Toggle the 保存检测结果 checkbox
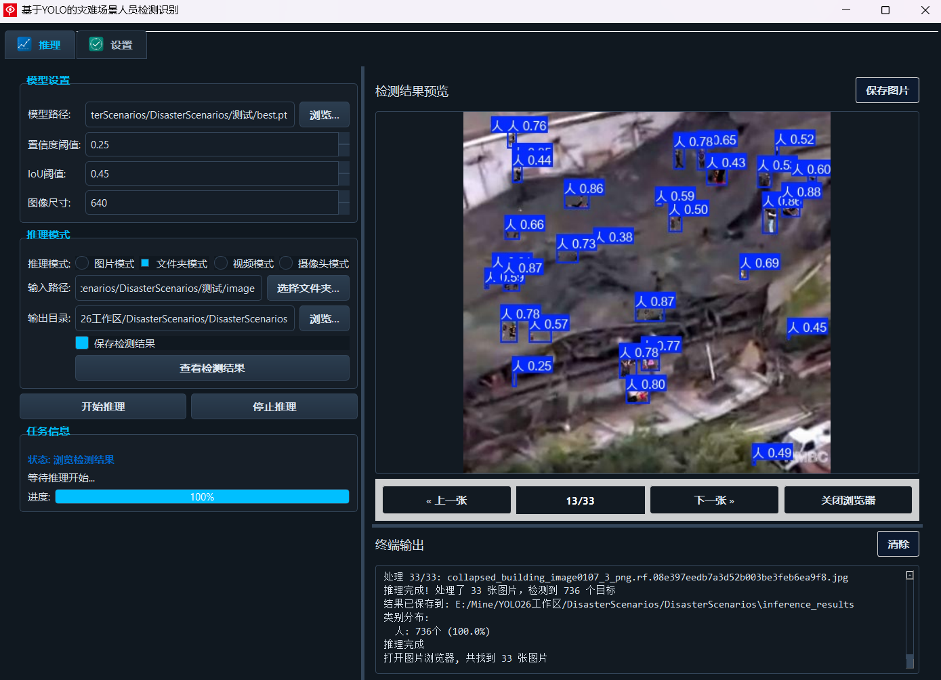The height and width of the screenshot is (680, 941). tap(82, 343)
